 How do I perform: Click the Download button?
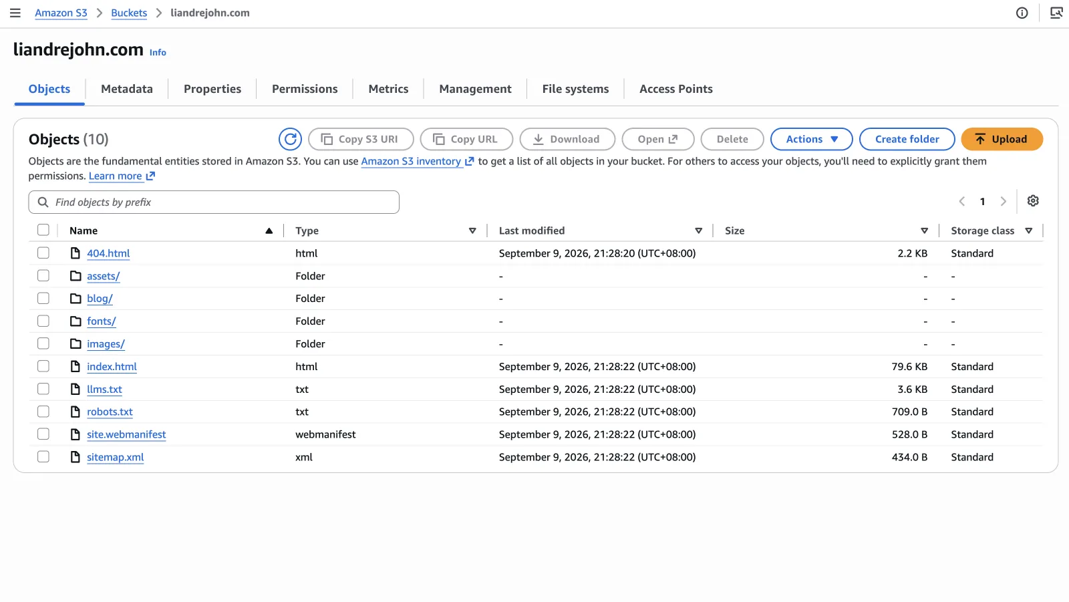[x=567, y=139]
